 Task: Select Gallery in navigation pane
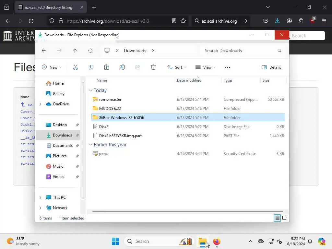(58, 94)
